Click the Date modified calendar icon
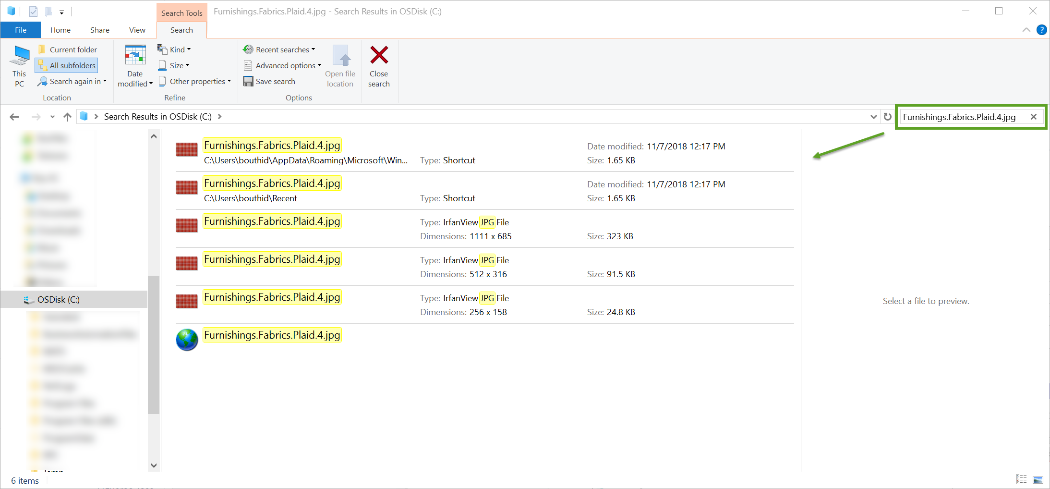Image resolution: width=1050 pixels, height=489 pixels. pos(135,55)
